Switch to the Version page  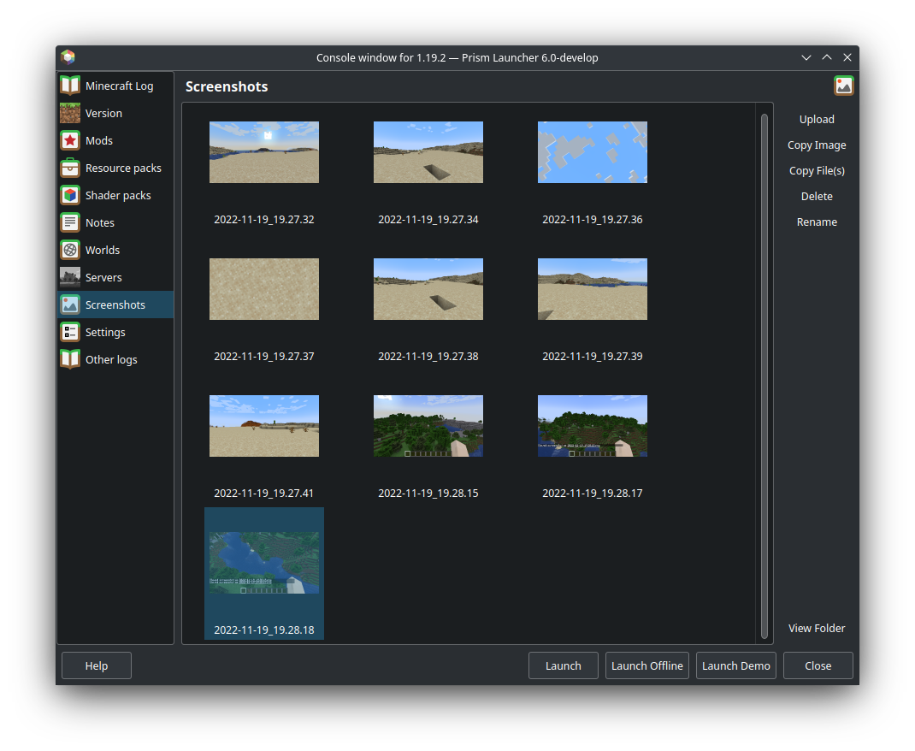click(115, 113)
